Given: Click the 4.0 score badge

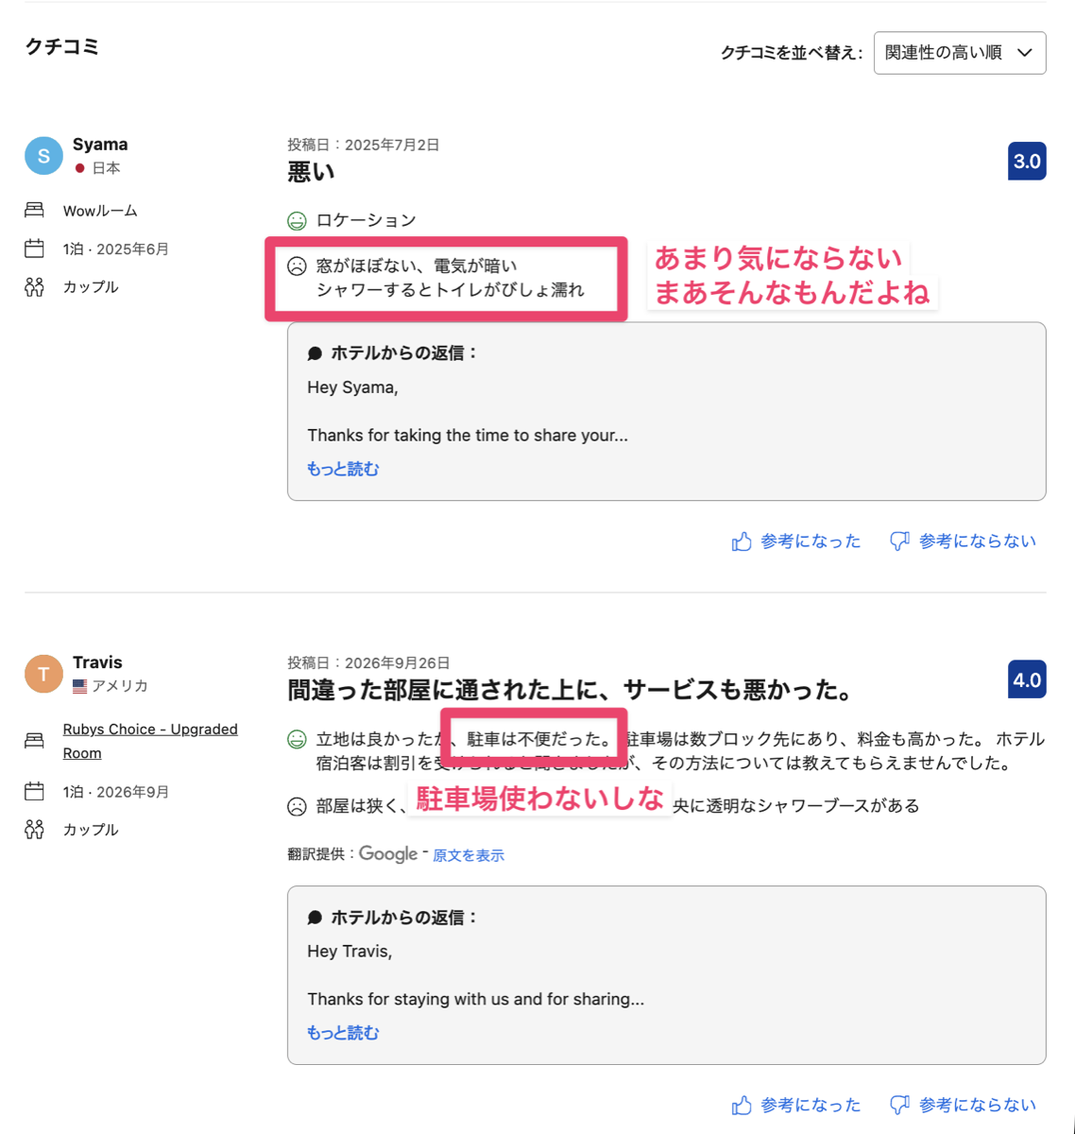Looking at the screenshot, I should [x=1027, y=679].
